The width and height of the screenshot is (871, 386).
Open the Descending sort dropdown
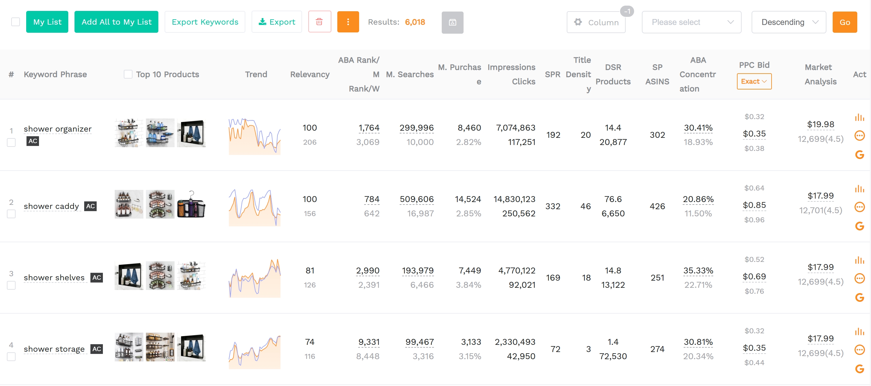pyautogui.click(x=789, y=22)
